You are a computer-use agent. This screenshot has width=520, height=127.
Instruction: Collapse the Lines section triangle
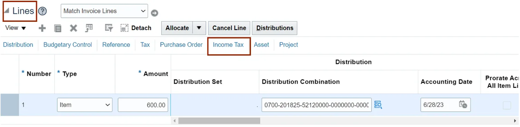7,11
